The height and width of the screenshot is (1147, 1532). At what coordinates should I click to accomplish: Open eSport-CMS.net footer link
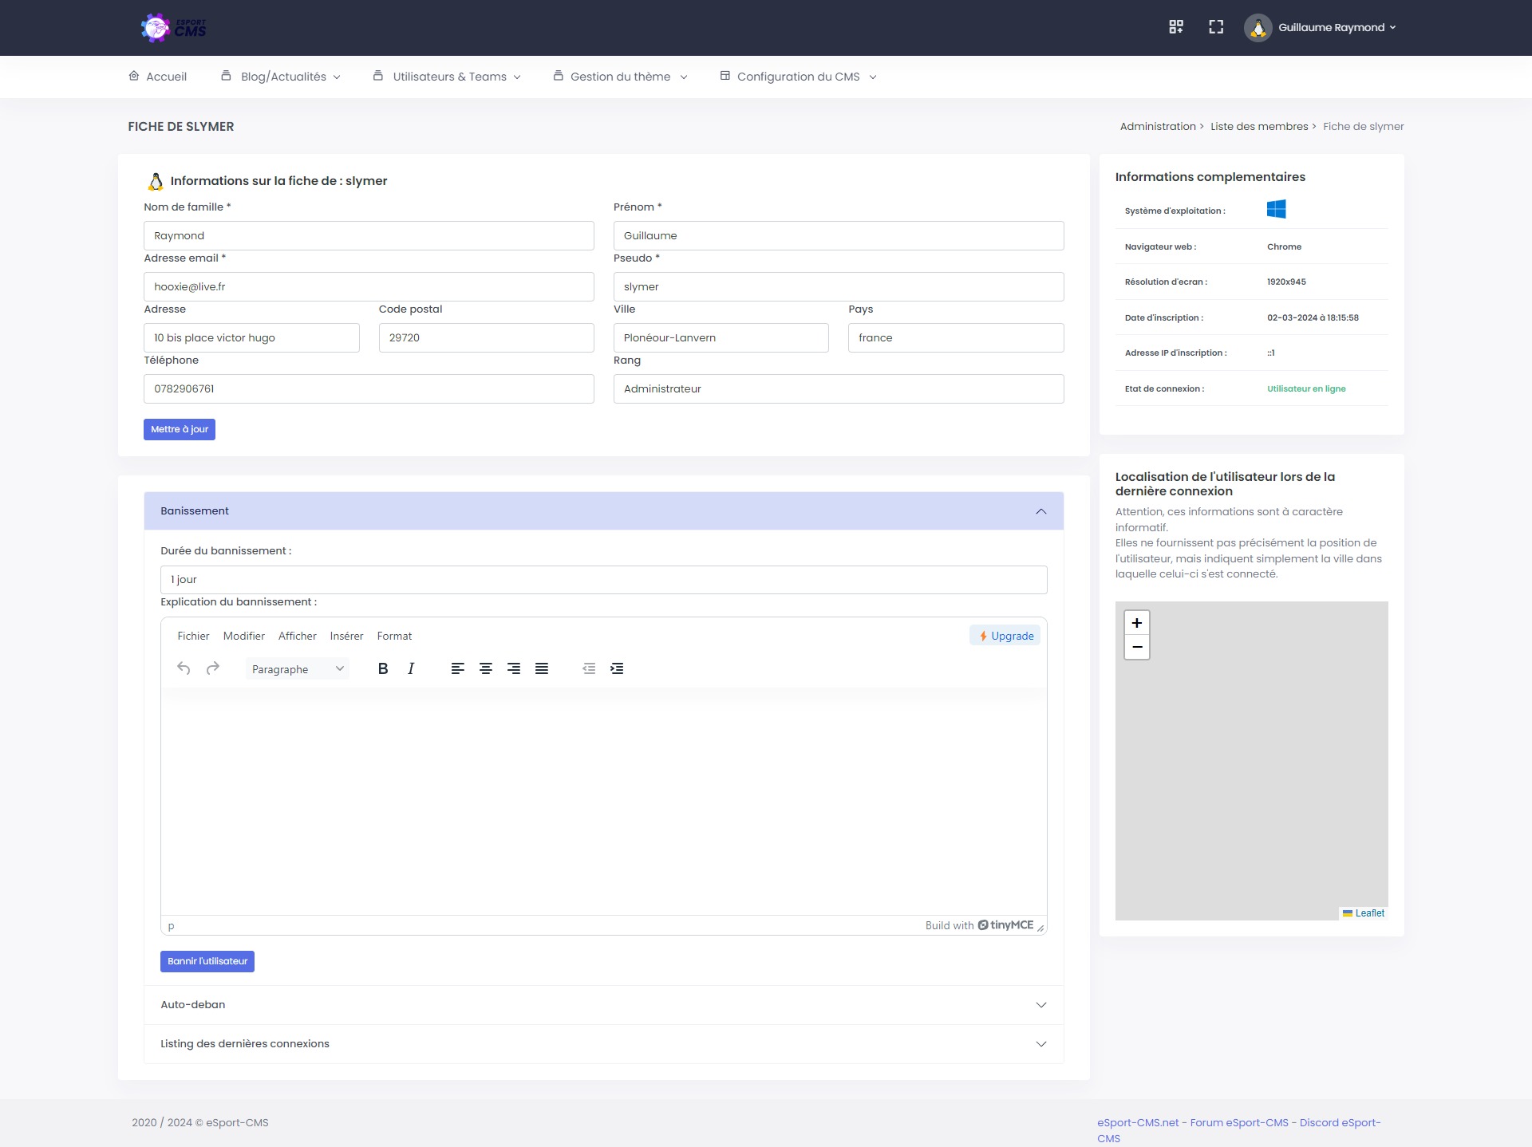pyautogui.click(x=1138, y=1122)
